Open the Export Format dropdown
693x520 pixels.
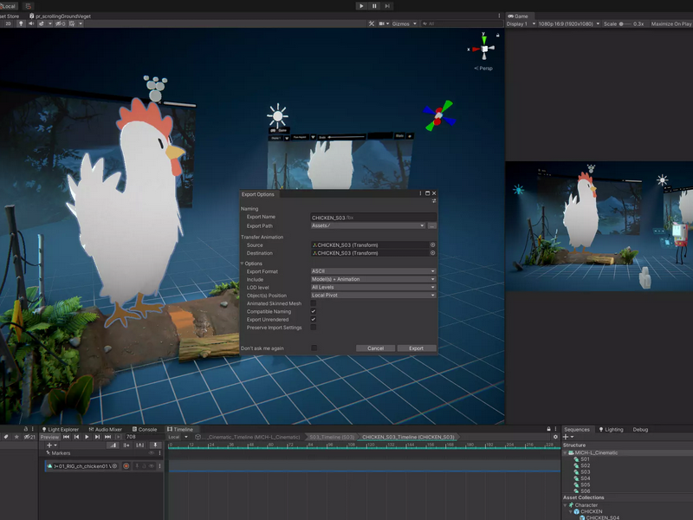click(373, 271)
